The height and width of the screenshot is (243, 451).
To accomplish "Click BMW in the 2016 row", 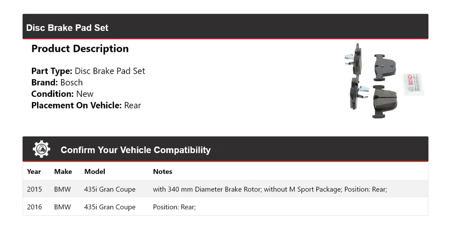I will point(62,207).
